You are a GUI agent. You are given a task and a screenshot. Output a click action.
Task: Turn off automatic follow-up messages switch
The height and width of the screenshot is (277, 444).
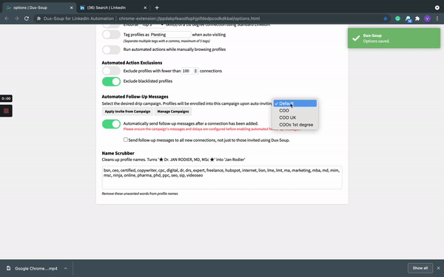[x=111, y=124]
